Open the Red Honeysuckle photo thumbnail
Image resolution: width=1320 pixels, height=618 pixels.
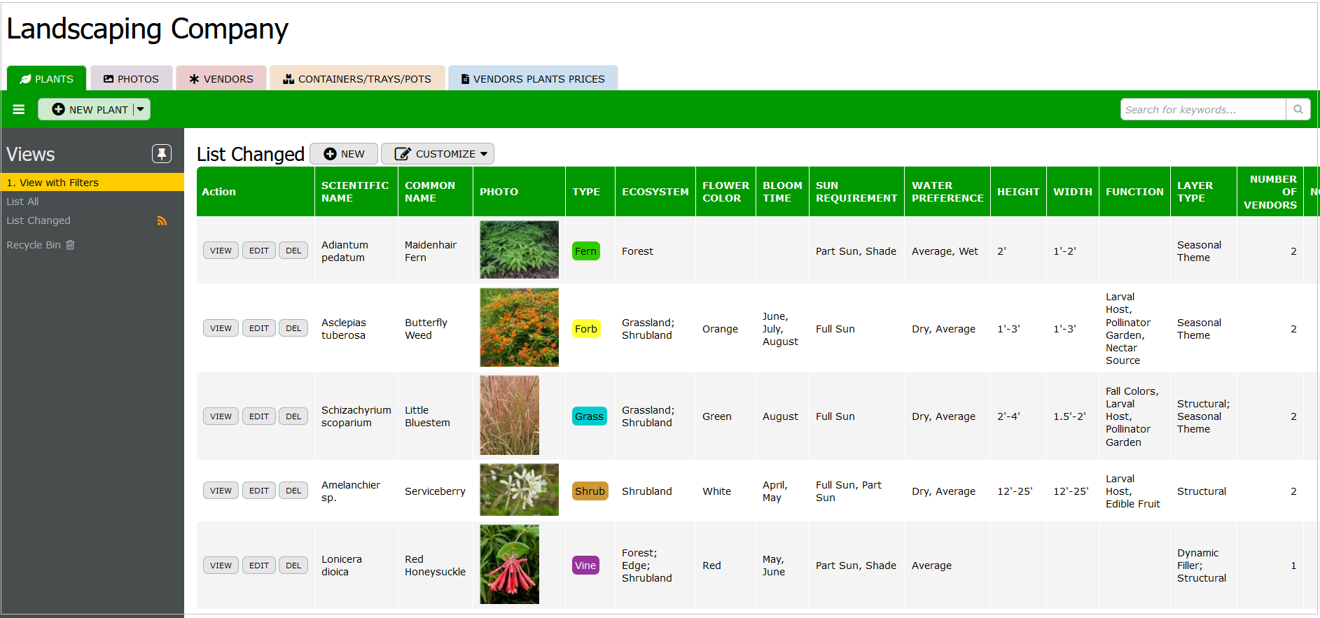pyautogui.click(x=509, y=564)
